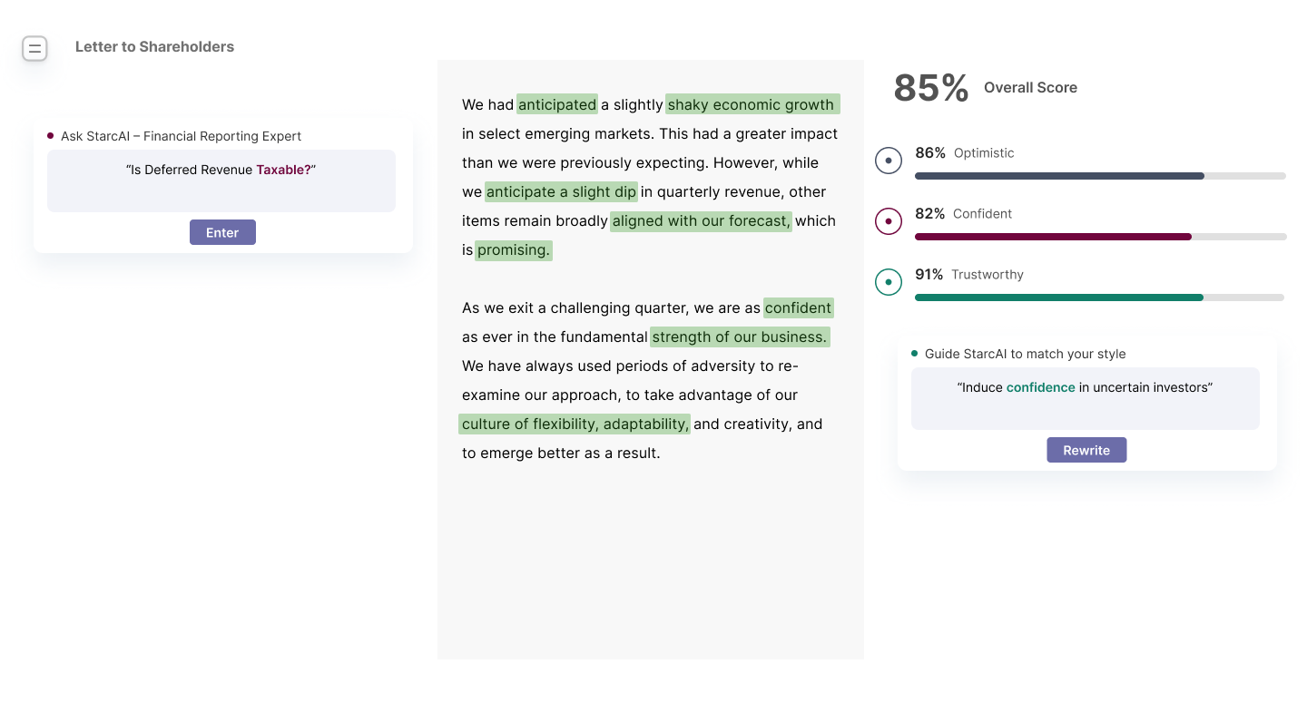Screen dimensions: 1307x712
Task: Click the Ask StarcAI question input
Action: point(221,180)
